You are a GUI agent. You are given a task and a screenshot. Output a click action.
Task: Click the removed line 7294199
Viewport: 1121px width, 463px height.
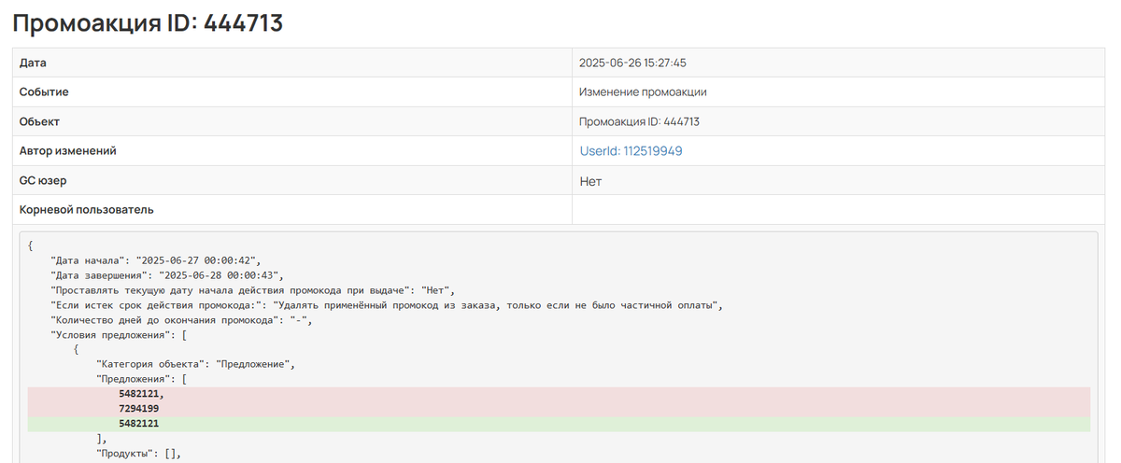click(559, 410)
